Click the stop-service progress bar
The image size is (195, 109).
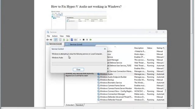pos(79,64)
